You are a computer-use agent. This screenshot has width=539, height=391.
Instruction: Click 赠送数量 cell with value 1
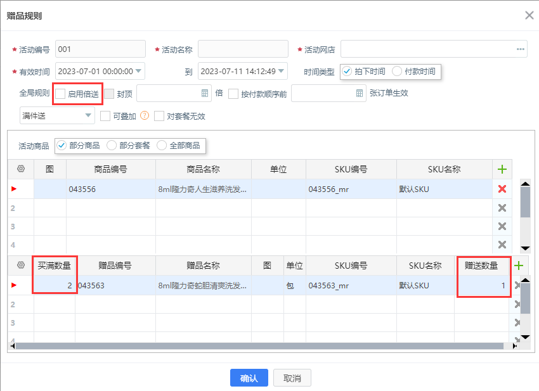481,285
